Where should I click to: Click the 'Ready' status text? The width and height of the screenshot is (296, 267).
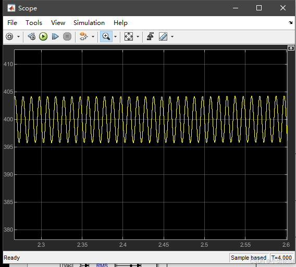coord(11,258)
